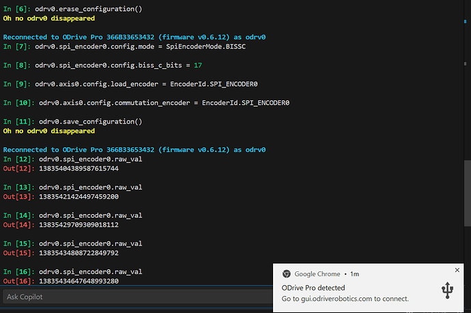Click the Ask Copilot input field
The image size is (471, 313).
tap(138, 297)
